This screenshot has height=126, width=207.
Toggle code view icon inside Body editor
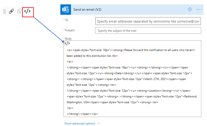[67, 43]
